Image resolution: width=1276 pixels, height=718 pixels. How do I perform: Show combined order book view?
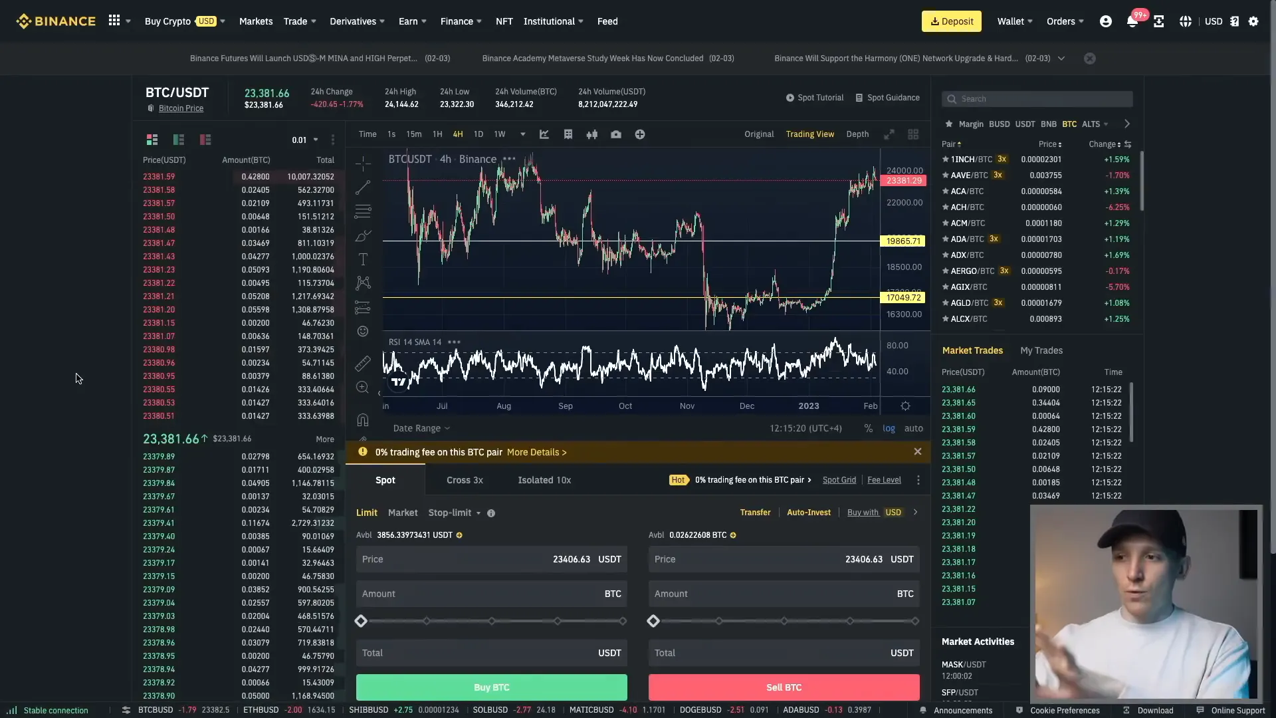[x=152, y=140]
